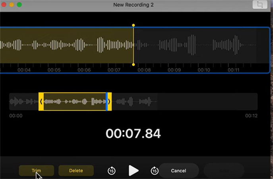The width and height of the screenshot is (273, 179).
Task: Close the New Recording 2 window
Action: pyautogui.click(x=4, y=5)
